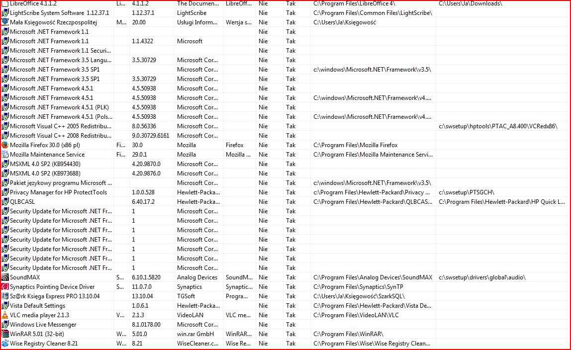Click version cell 8.1.0178.00

tap(146, 325)
